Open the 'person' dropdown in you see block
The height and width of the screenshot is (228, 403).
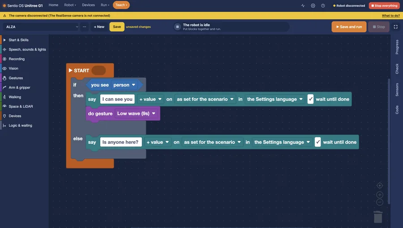tap(124, 85)
